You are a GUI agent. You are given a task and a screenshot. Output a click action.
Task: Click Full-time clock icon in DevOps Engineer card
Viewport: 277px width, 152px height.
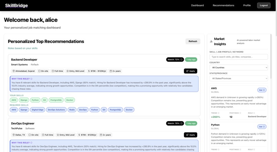coord(43,135)
